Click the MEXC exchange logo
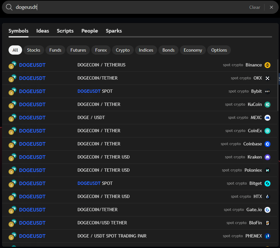The height and width of the screenshot is (248, 280). pyautogui.click(x=267, y=118)
